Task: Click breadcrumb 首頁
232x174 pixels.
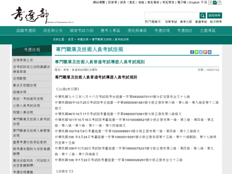Action: pyautogui.click(x=71, y=40)
